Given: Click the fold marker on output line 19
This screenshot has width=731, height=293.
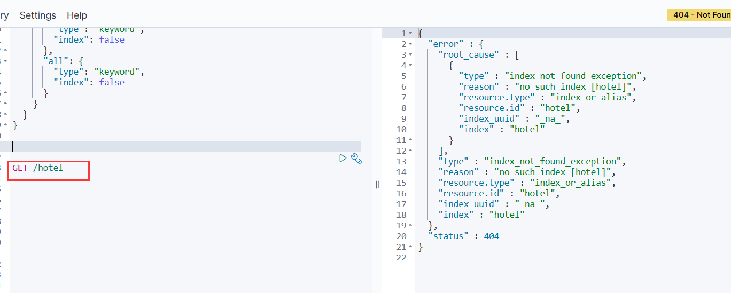Looking at the screenshot, I should 410,226.
